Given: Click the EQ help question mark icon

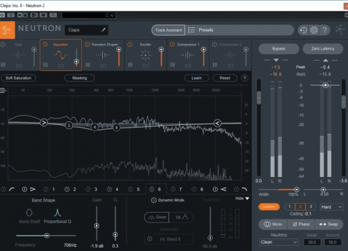Looking at the screenshot, I should tap(244, 78).
